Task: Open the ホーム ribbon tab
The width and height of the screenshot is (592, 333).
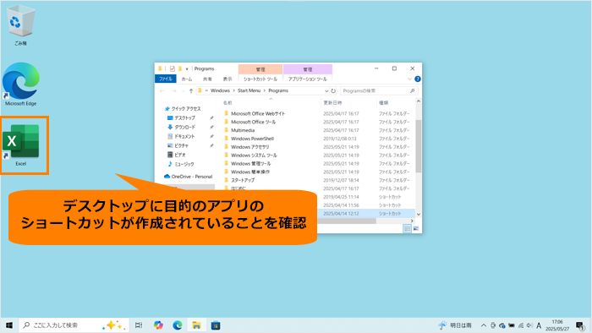Action: pyautogui.click(x=187, y=79)
